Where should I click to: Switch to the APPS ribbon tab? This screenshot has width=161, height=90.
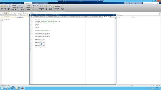click(x=20, y=3)
